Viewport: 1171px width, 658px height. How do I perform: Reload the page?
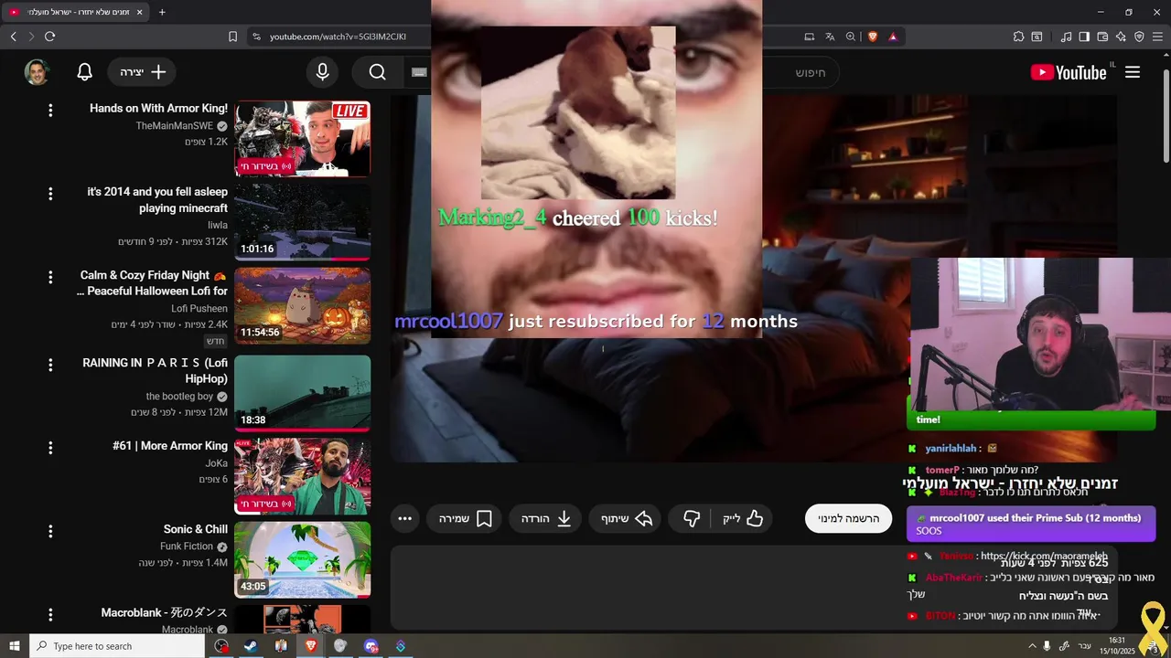tap(49, 37)
